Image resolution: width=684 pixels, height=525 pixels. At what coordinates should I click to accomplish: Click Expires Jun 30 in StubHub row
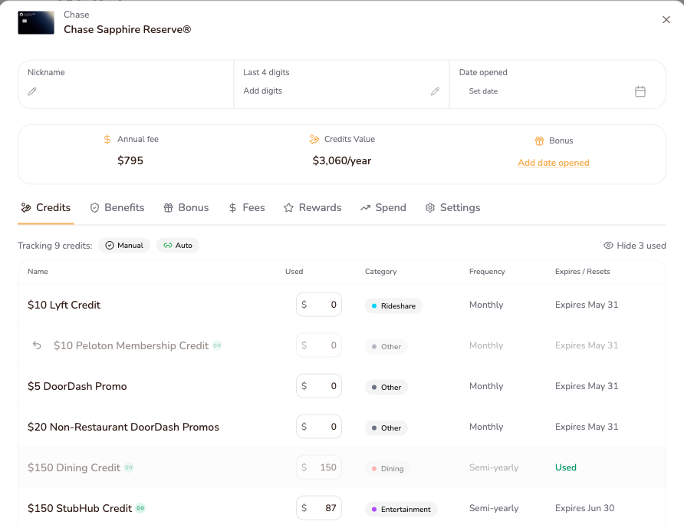584,508
